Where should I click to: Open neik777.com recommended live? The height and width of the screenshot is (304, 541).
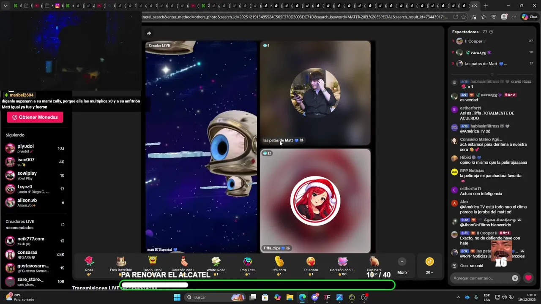35,241
